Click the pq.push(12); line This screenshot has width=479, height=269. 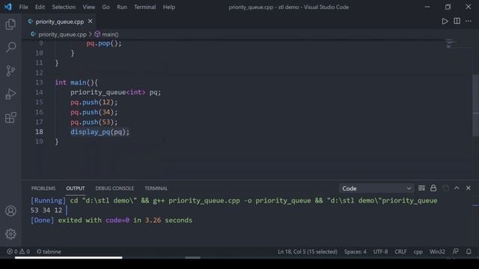click(94, 102)
